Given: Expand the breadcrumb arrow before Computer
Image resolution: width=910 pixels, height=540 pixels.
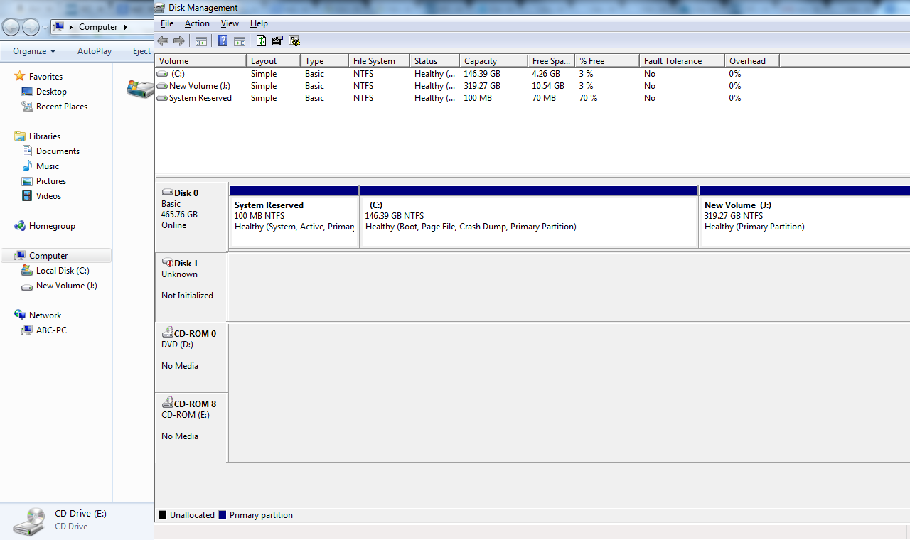Looking at the screenshot, I should tap(70, 27).
